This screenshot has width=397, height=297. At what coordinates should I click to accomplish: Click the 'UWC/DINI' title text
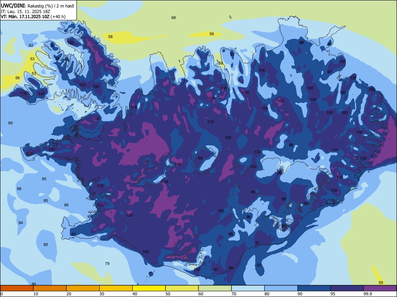coord(13,6)
